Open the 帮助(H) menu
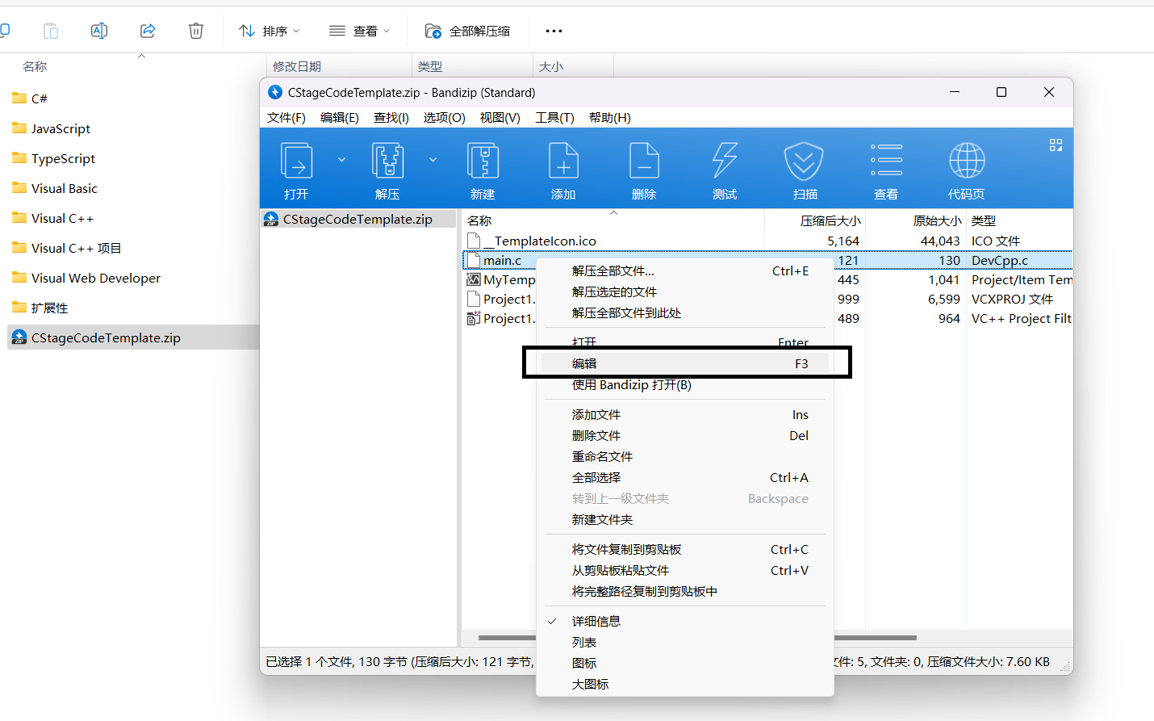1154x721 pixels. tap(610, 118)
